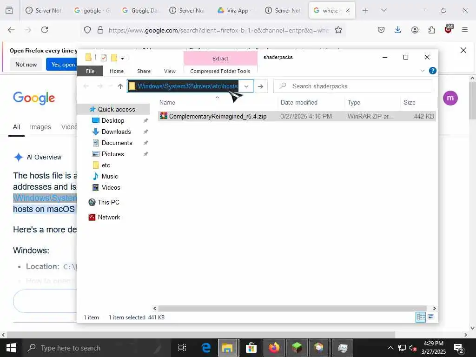Open the Firefox account icon

click(x=415, y=30)
